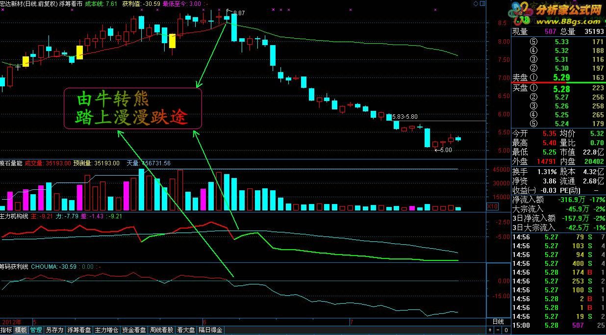Click the tick row with volume 400 S
The width and height of the screenshot is (606, 335).
click(x=558, y=263)
